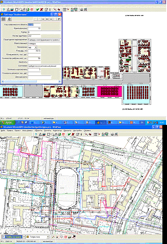Open the Расчеты menu

[x=48, y=130]
